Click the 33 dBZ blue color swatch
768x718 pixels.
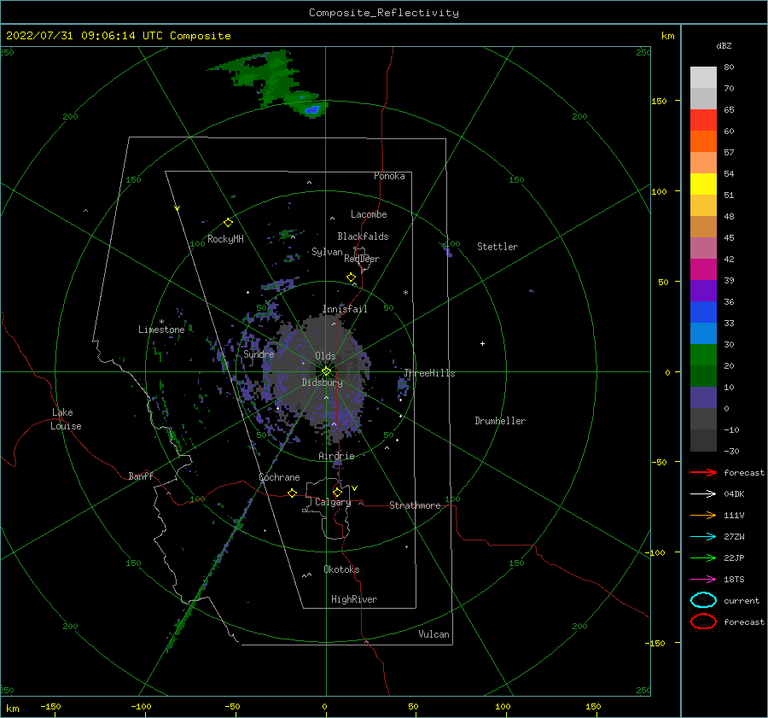point(703,312)
